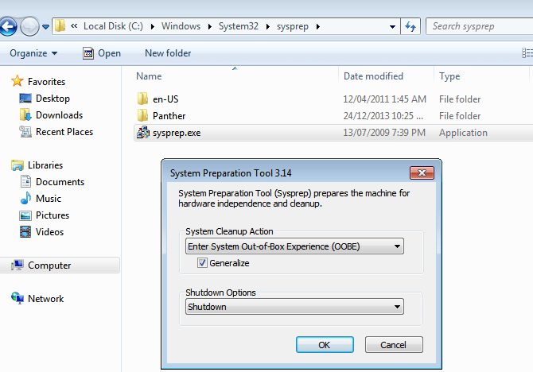
Task: Open Desktop in Favorites sidebar
Action: [52, 99]
